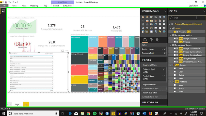The width and height of the screenshot is (206, 116).
Task: Collapse the Performance Metrics folder
Action: tap(170, 35)
